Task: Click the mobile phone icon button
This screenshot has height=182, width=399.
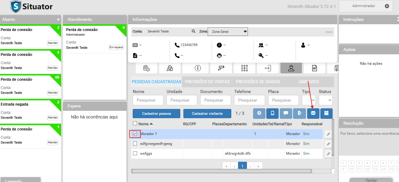Action: [272, 113]
